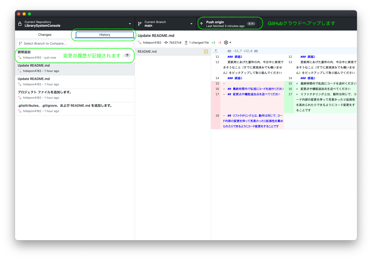Click the expand-hunk arrow in the diff gutter
This screenshot has height=260, width=372.
216,51
